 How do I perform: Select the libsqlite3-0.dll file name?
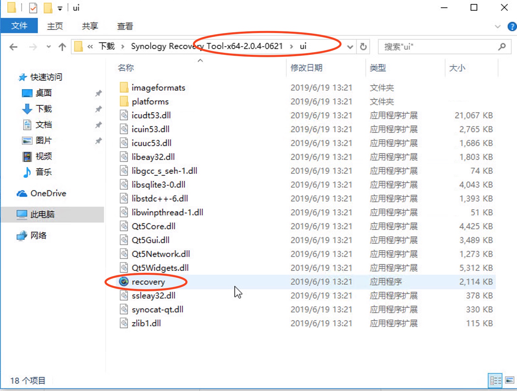click(159, 185)
